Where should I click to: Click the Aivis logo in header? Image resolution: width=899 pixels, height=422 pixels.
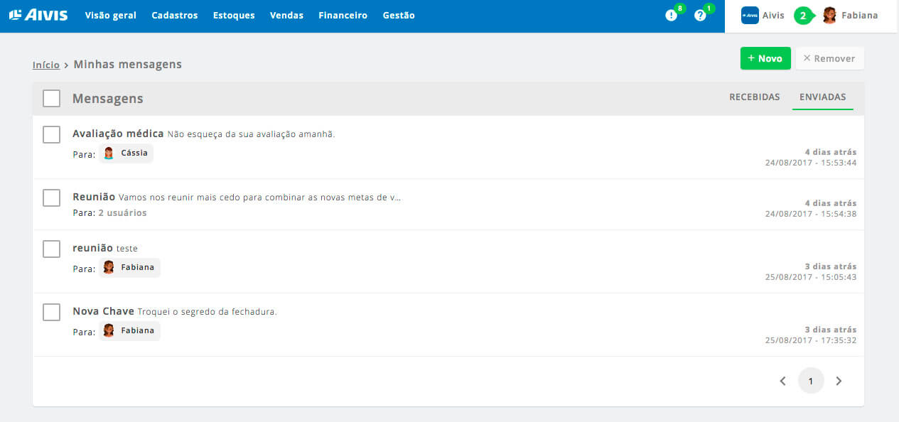(x=38, y=15)
